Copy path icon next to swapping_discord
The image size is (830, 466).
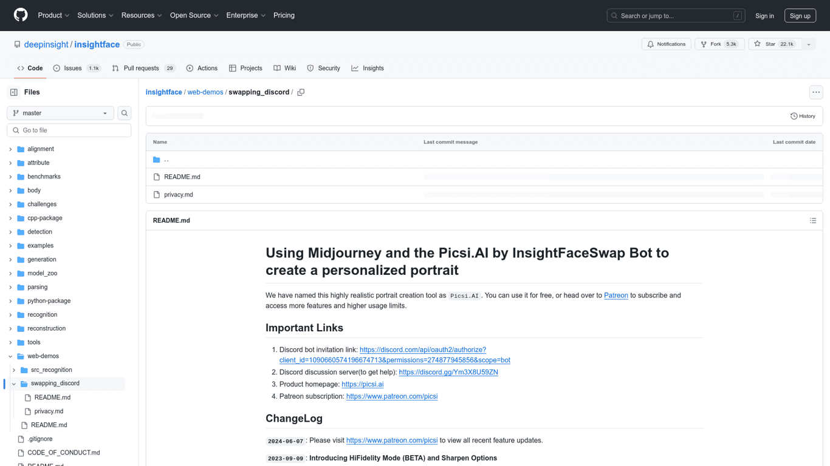(x=301, y=92)
